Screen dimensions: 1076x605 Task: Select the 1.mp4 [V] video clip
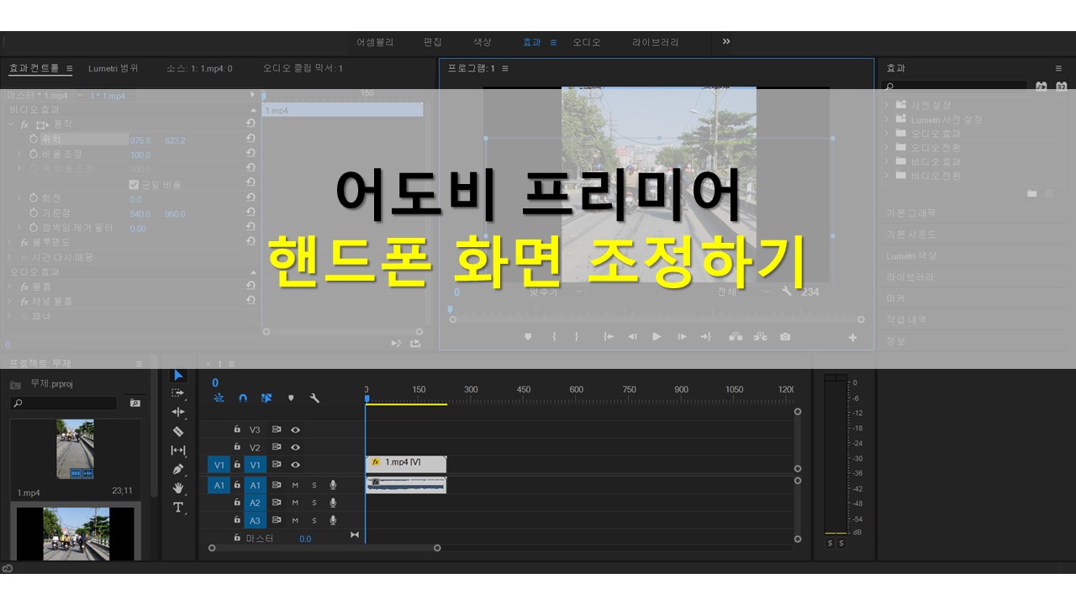click(406, 463)
